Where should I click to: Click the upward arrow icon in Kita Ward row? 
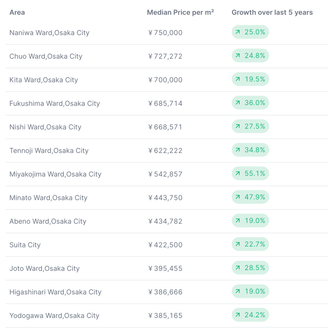click(237, 79)
